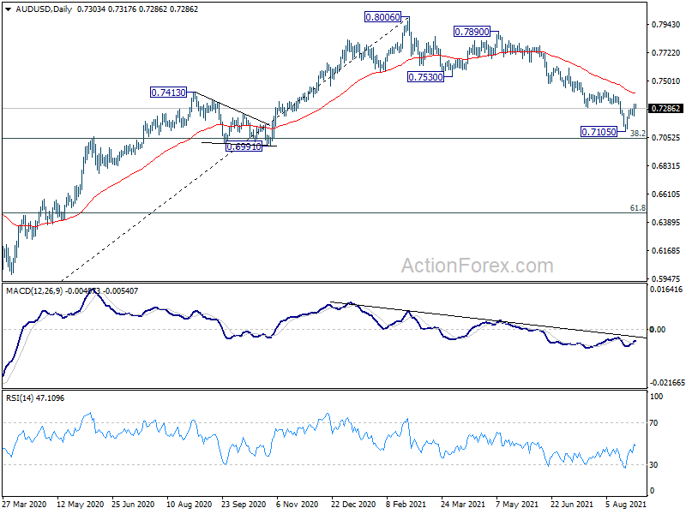Click the 0.79430 price axis value
The image size is (686, 514).
[666, 25]
